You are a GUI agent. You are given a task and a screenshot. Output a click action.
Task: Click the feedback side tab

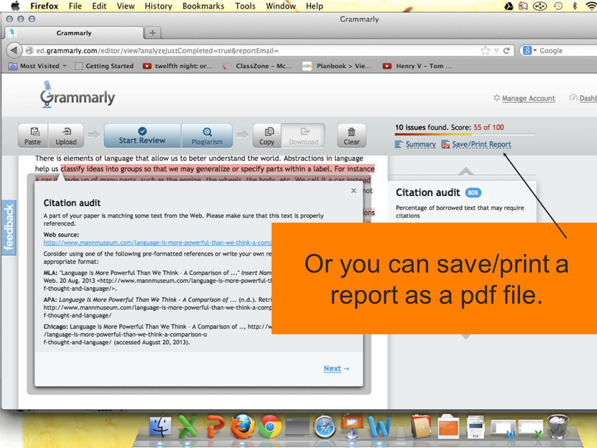pyautogui.click(x=8, y=228)
